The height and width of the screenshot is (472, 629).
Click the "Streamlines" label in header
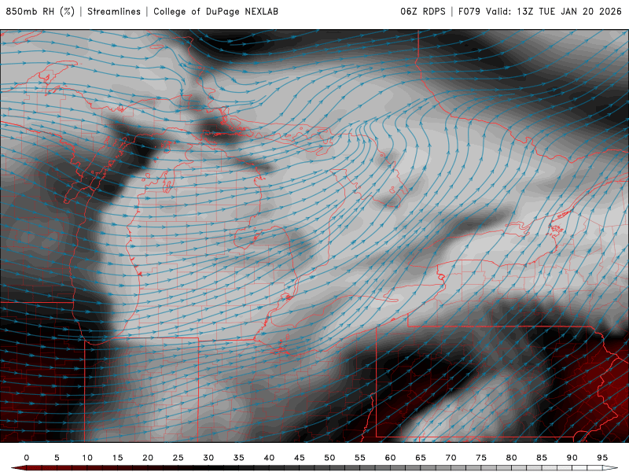coord(114,11)
